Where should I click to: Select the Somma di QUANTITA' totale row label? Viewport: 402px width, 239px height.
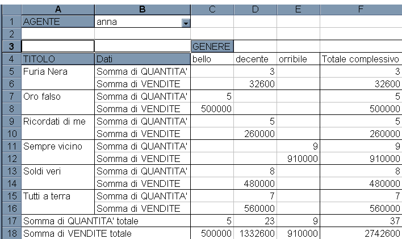pyautogui.click(x=106, y=221)
